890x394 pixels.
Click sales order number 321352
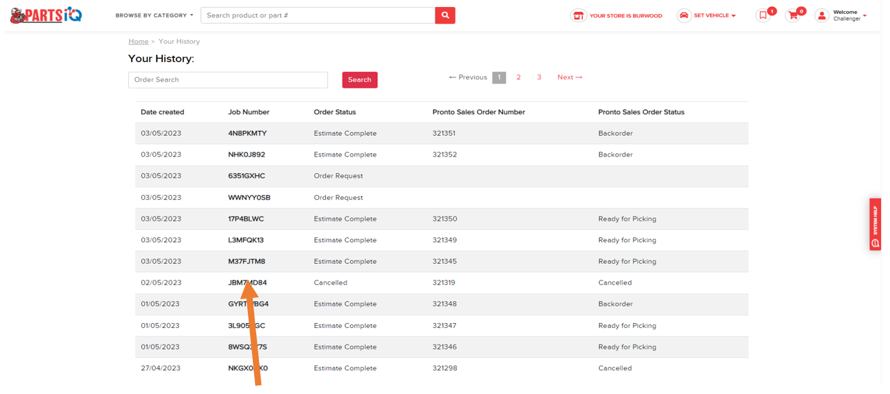(x=445, y=155)
